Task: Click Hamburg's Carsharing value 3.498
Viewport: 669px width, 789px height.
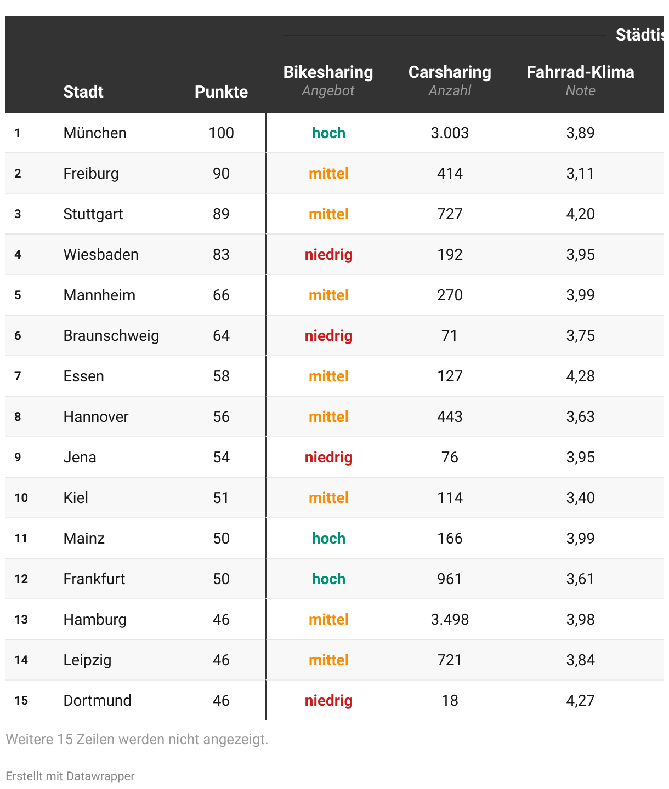Action: click(x=450, y=619)
